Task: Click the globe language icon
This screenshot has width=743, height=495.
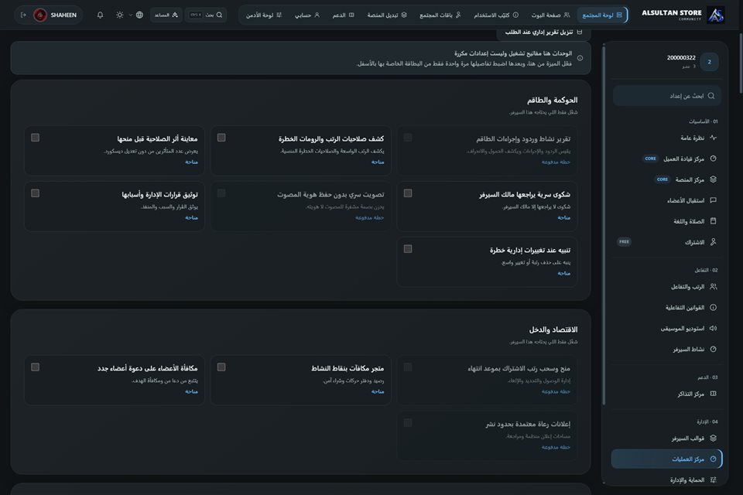Action: click(139, 15)
